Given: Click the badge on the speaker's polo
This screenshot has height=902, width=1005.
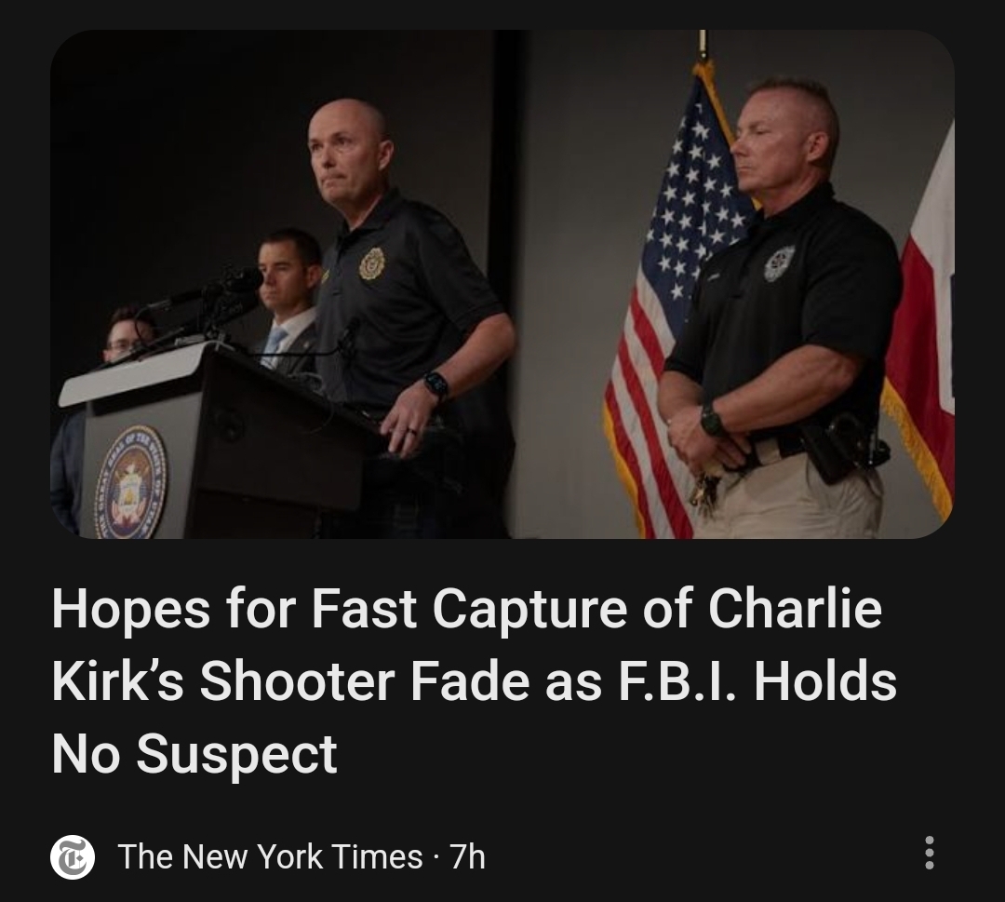Looking at the screenshot, I should [371, 263].
